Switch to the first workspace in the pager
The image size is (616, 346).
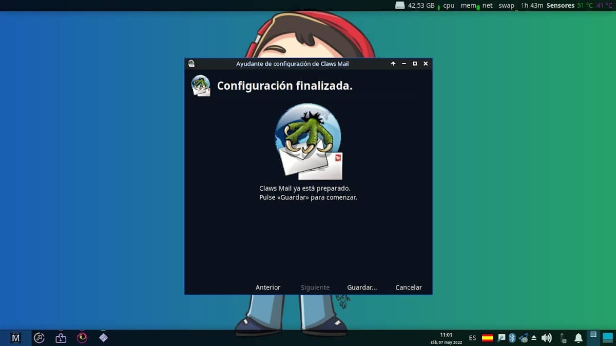593,337
